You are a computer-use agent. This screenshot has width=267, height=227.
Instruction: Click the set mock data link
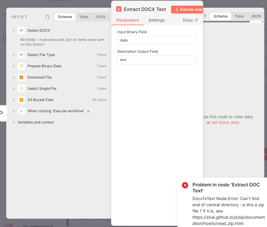pos(225,122)
